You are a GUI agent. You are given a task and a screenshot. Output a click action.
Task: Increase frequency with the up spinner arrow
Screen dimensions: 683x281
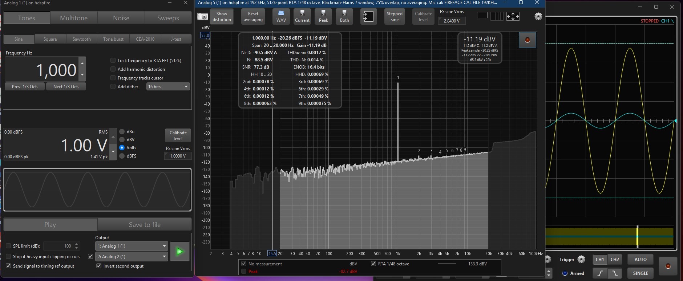coord(82,63)
